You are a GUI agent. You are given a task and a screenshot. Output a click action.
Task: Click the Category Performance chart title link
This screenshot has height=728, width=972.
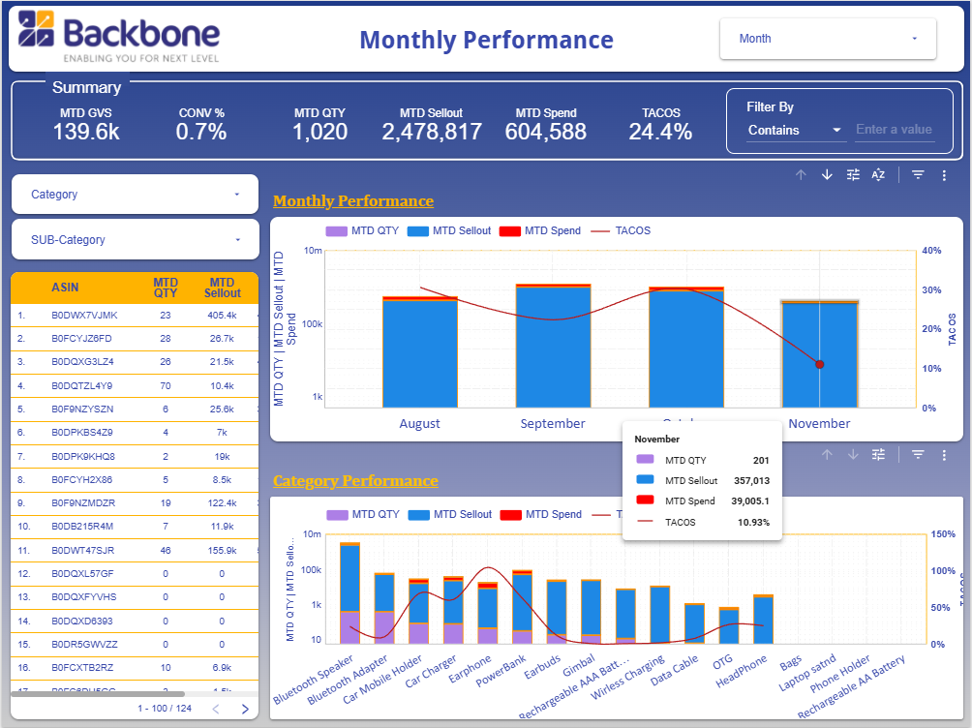355,481
